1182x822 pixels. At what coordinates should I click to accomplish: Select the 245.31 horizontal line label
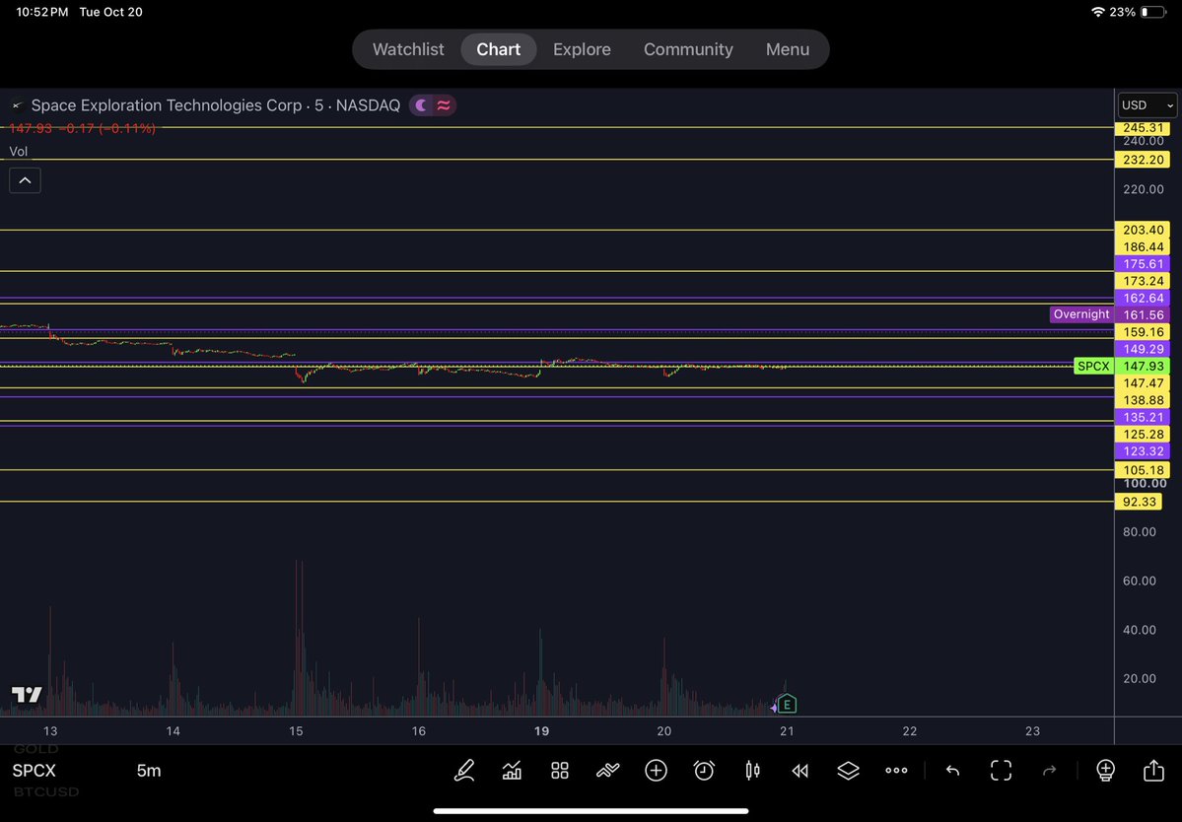(1143, 128)
